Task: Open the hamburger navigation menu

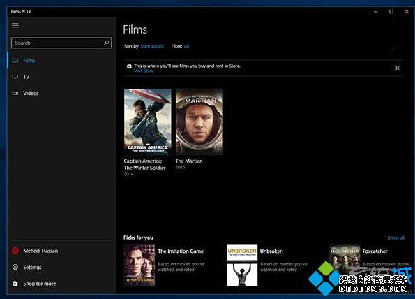Action: point(15,25)
